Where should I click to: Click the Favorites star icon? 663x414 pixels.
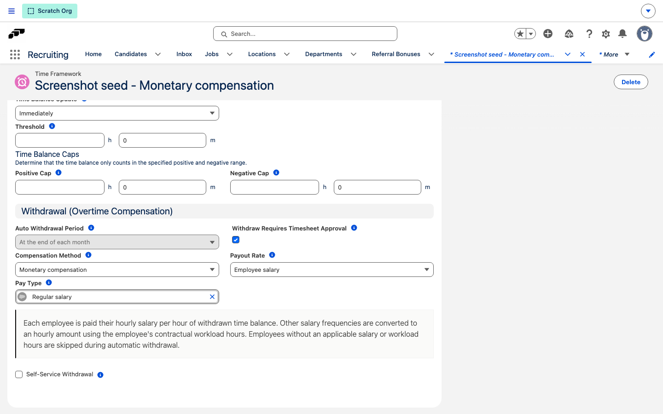tap(520, 34)
